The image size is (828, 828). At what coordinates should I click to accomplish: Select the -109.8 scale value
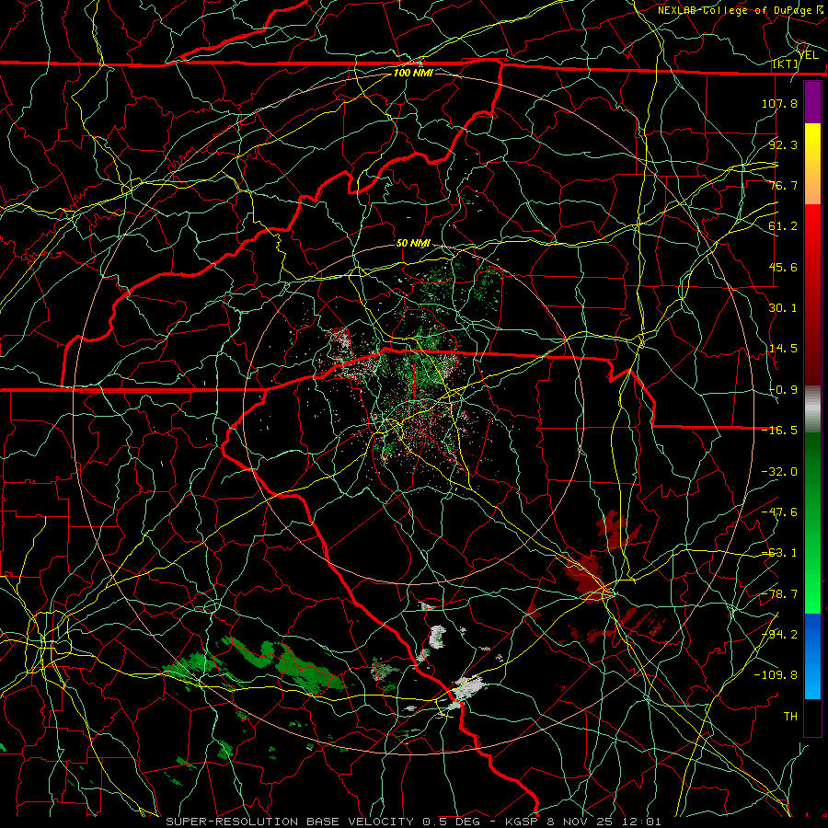(776, 675)
